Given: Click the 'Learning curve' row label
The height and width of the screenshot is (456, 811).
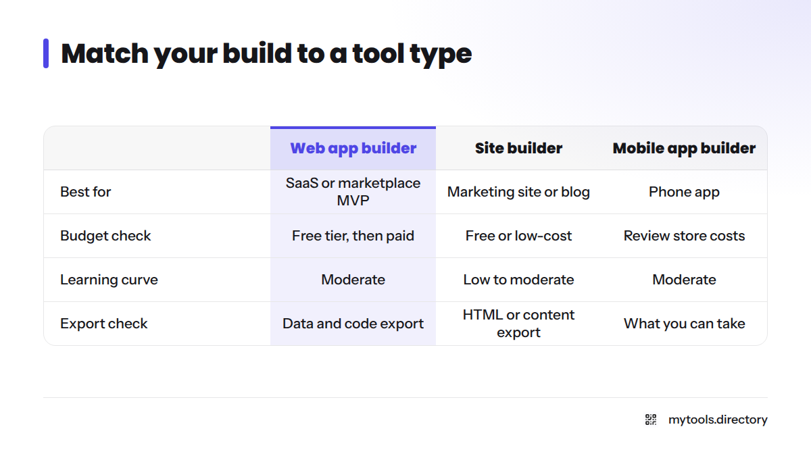Looking at the screenshot, I should click(x=109, y=280).
